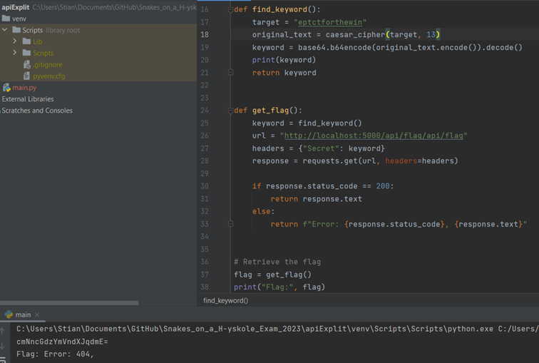Click the project panel horizontal scrollbar

69,303
